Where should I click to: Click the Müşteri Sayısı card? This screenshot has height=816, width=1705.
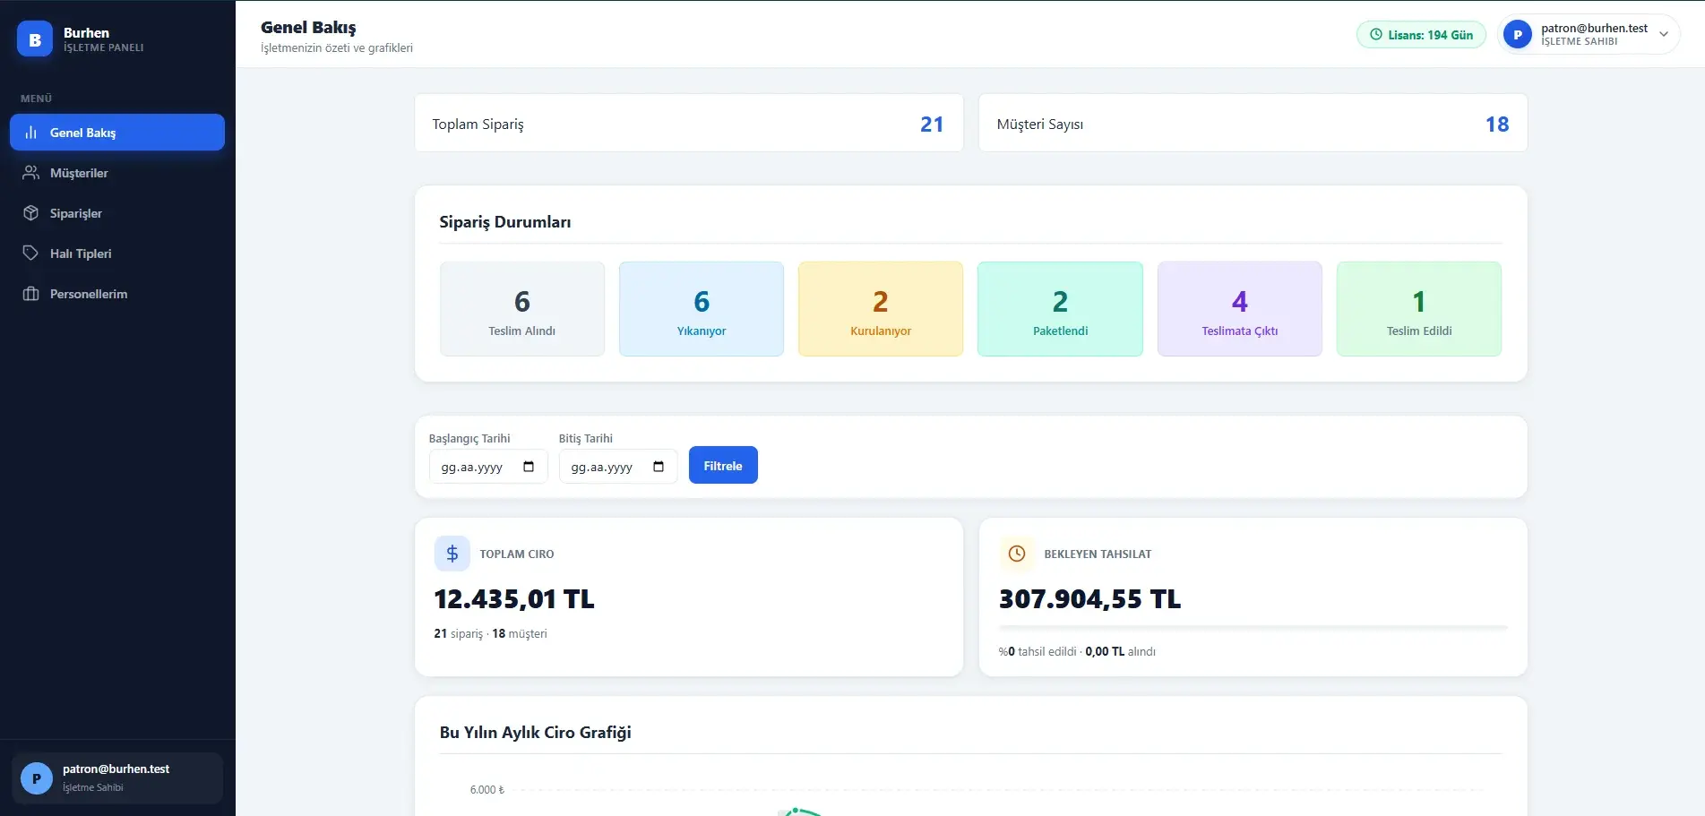coord(1253,124)
